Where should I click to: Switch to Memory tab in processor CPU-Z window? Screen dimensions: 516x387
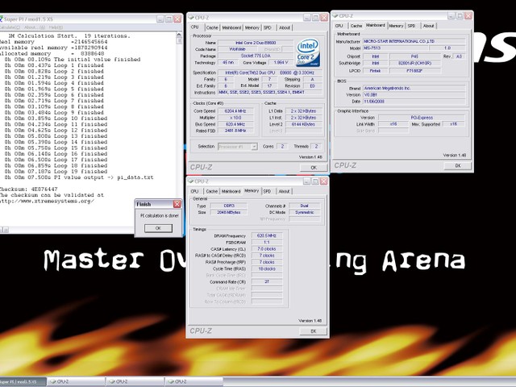coord(252,27)
